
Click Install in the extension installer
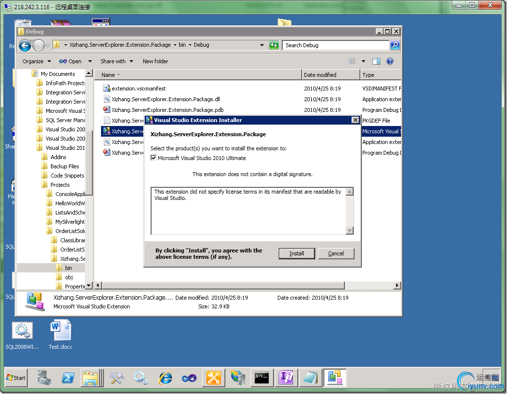point(297,253)
